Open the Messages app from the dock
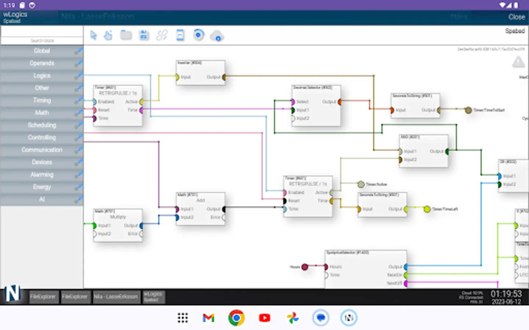The width and height of the screenshot is (529, 330). [x=321, y=318]
